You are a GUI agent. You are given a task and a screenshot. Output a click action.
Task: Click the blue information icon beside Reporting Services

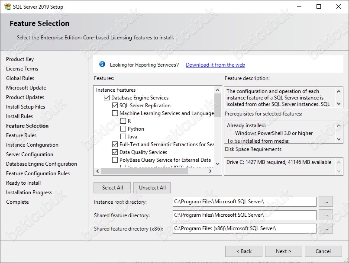(x=102, y=64)
